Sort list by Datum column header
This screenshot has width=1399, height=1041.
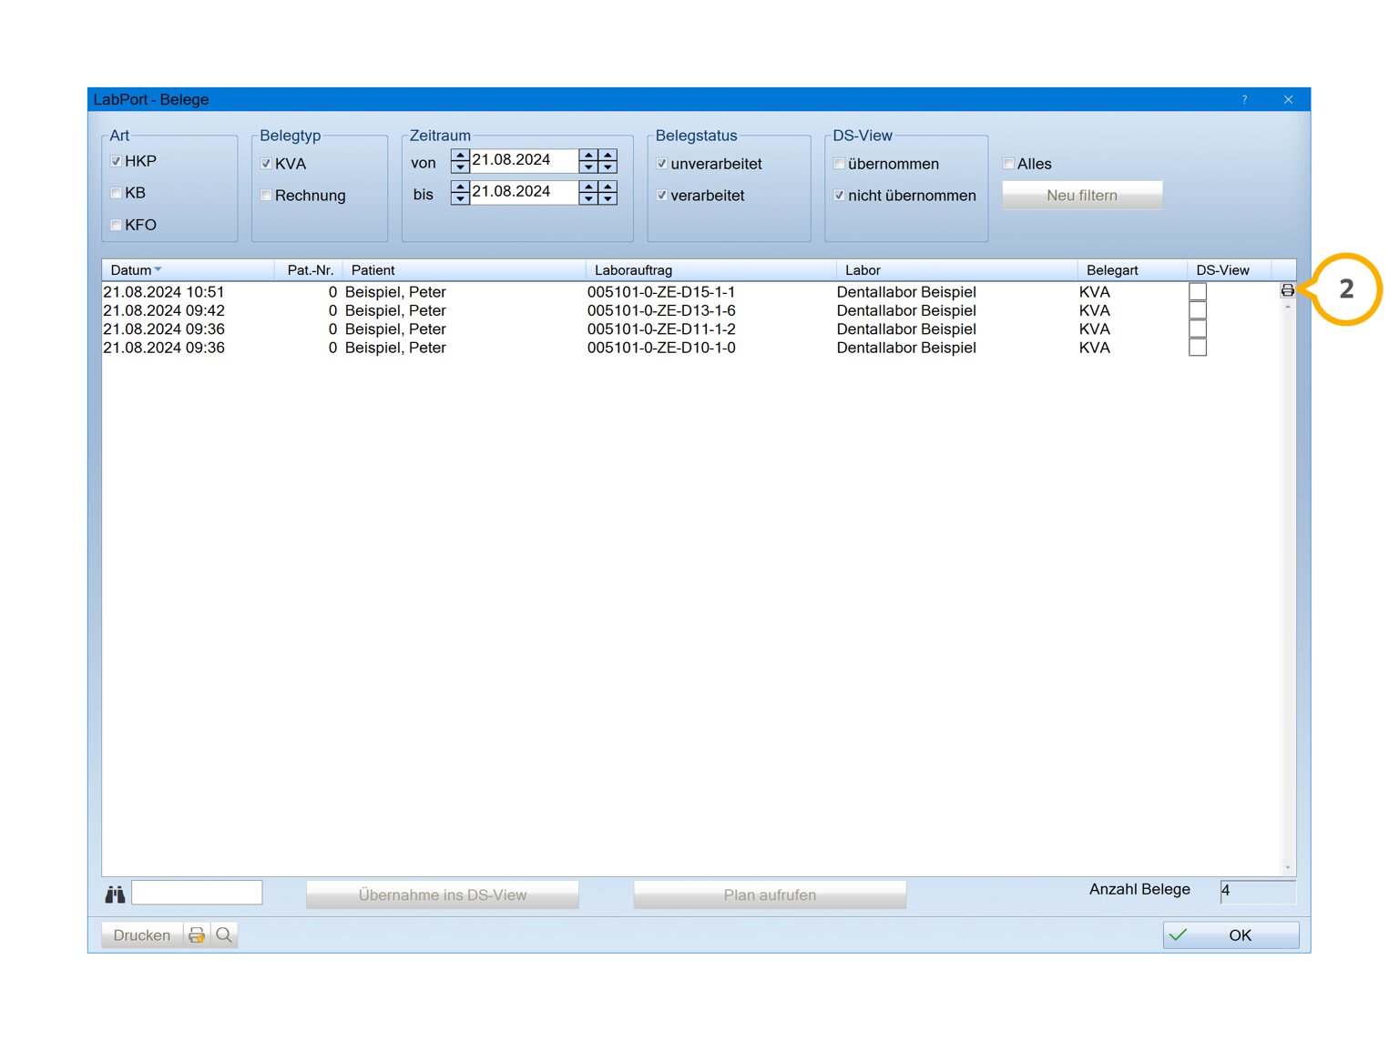[x=189, y=270]
